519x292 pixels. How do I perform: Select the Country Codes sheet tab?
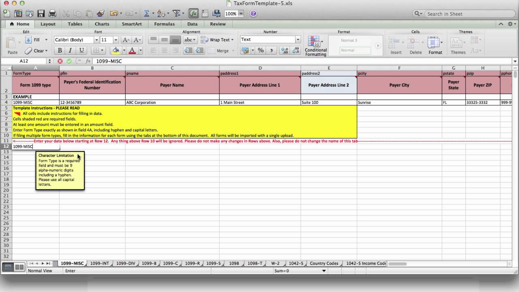point(324,263)
